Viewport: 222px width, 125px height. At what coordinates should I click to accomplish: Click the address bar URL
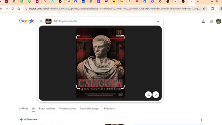pos(115,9)
